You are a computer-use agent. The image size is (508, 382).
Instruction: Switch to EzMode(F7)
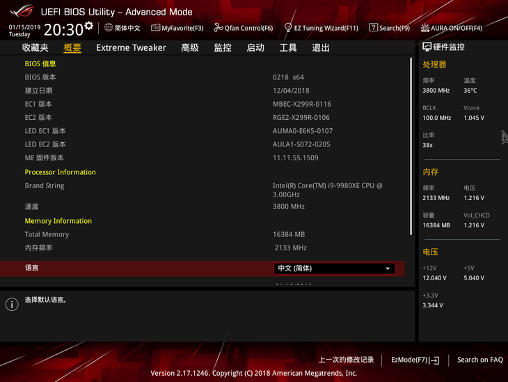tap(415, 360)
